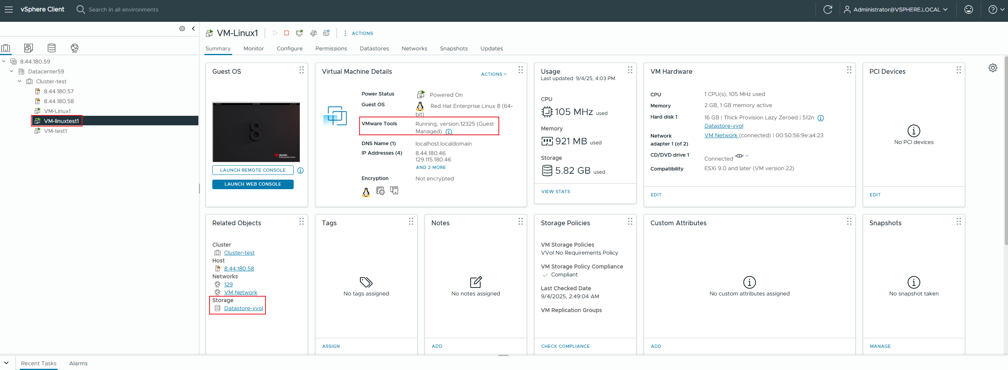The image size is (1008, 370).
Task: Click the VMware Tools info icon
Action: [449, 132]
